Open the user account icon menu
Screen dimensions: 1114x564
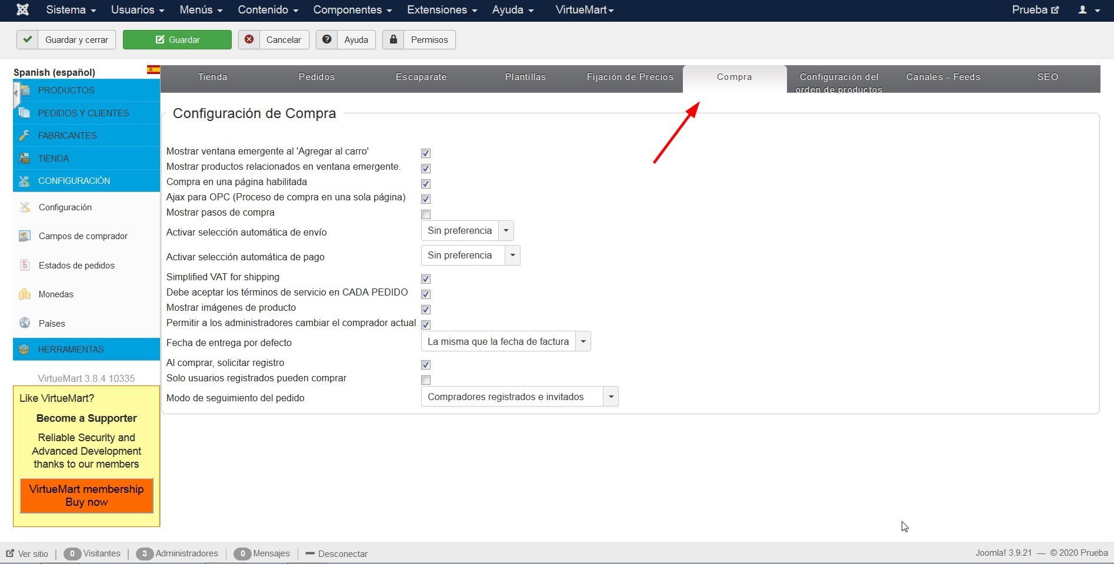tap(1089, 10)
